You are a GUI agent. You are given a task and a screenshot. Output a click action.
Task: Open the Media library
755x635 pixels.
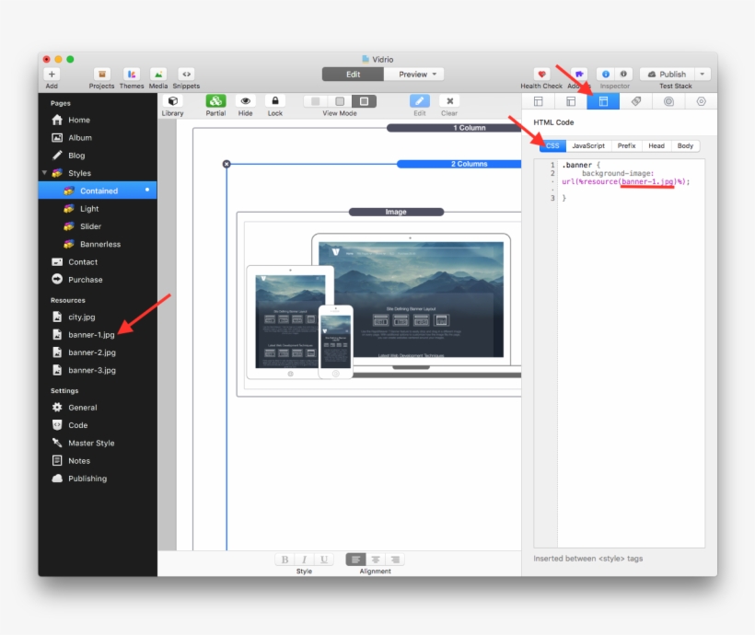[157, 75]
